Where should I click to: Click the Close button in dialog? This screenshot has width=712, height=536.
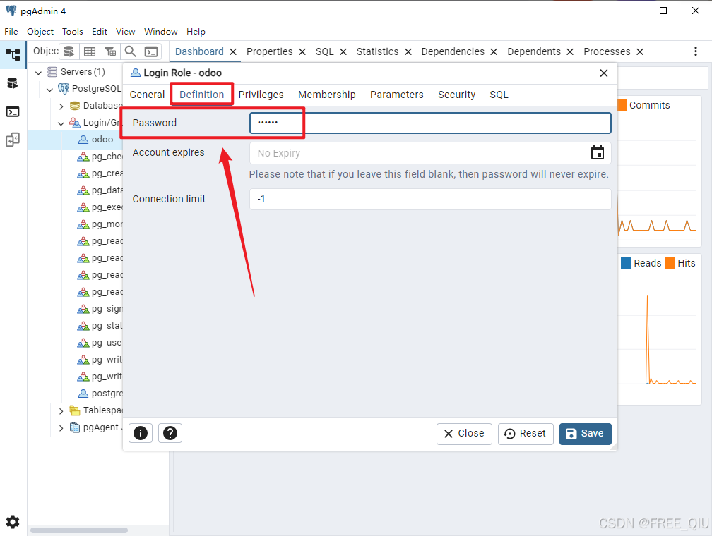[x=464, y=434]
